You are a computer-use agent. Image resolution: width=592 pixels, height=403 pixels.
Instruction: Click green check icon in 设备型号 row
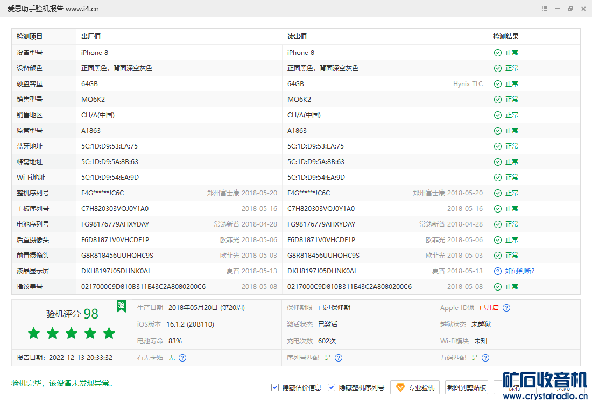[498, 53]
